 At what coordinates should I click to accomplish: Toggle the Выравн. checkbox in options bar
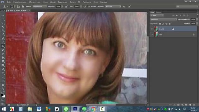(89, 6)
